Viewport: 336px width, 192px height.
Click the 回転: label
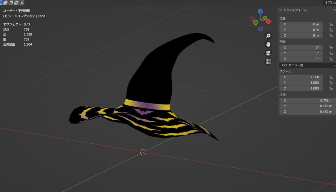(x=283, y=42)
